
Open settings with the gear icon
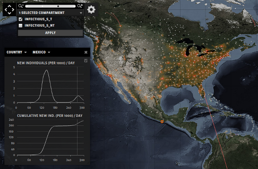91,9
